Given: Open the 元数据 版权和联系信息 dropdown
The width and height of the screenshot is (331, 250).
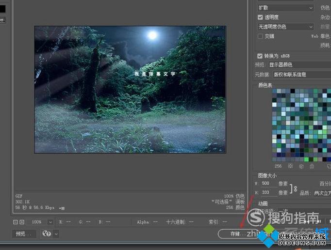Looking at the screenshot, I should (x=302, y=75).
